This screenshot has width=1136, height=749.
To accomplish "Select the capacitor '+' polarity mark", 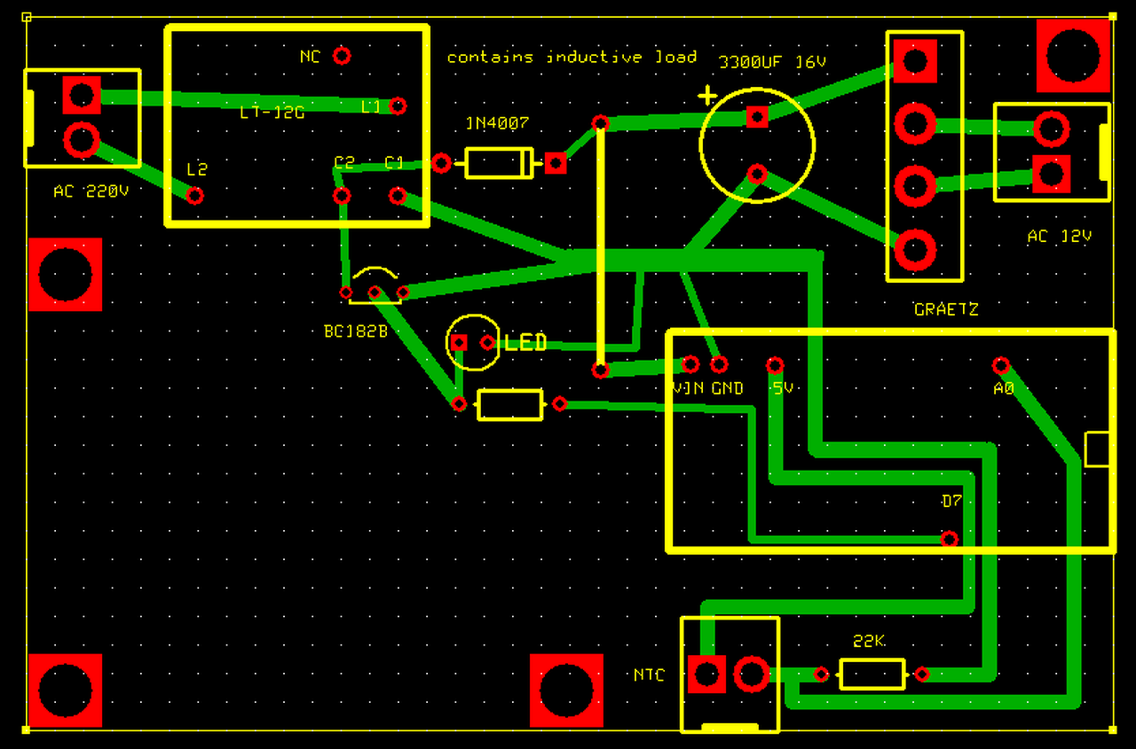I will point(707,95).
